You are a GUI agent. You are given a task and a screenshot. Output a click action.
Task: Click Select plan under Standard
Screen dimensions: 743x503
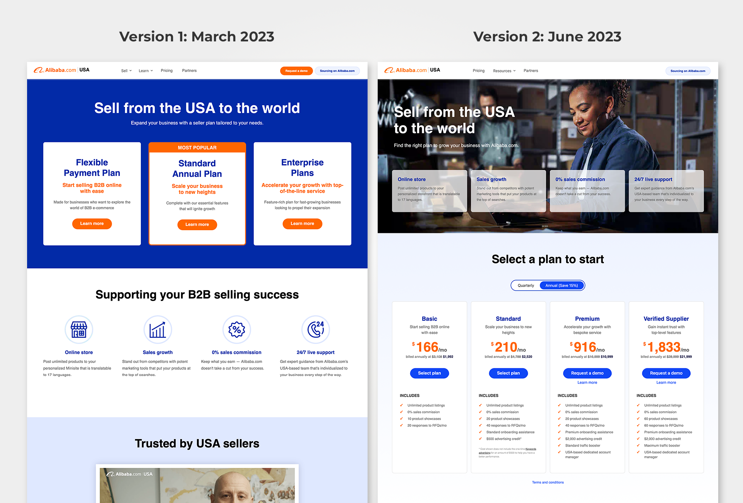[x=508, y=373]
